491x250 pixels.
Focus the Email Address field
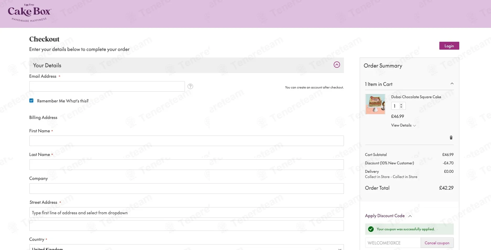tap(107, 86)
